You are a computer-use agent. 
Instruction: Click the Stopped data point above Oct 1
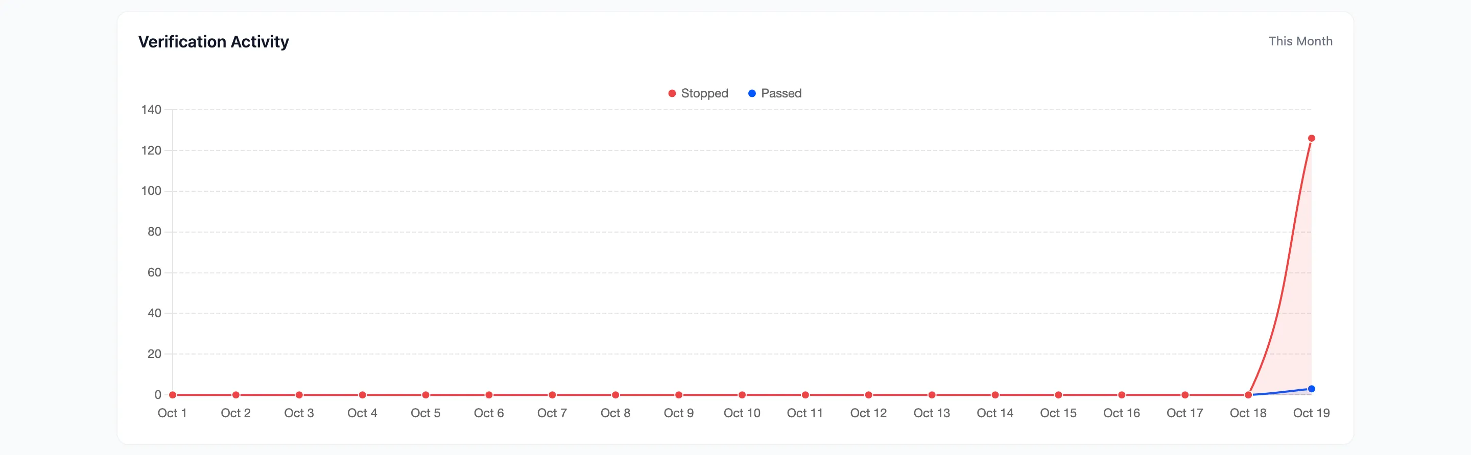(x=173, y=395)
